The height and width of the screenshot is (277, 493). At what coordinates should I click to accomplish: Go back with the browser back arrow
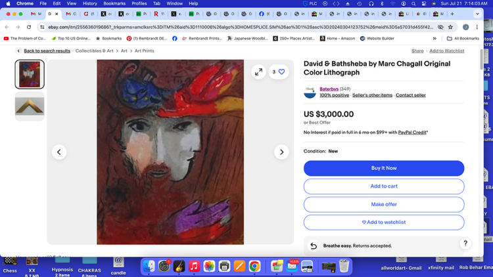[x=7, y=27]
